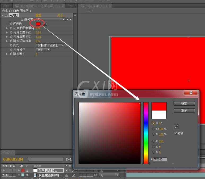Image resolution: width=205 pixels, height=179 pixels.
Task: Mute audio of layer 2 水墨龍魚
Action: point(7,175)
